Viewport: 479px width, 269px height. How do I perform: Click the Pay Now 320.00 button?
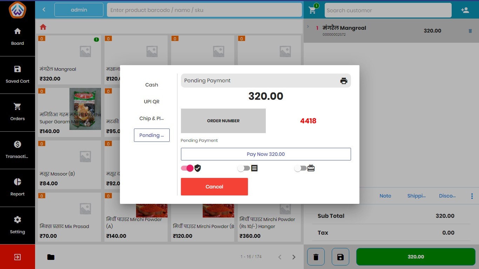[x=265, y=154]
